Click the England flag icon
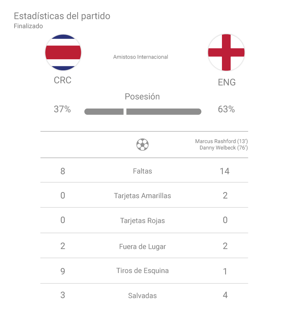The width and height of the screenshot is (285, 322). pos(226,52)
